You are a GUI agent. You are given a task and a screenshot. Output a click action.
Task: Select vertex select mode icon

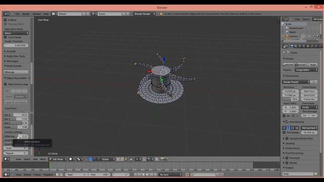[x=118, y=159]
